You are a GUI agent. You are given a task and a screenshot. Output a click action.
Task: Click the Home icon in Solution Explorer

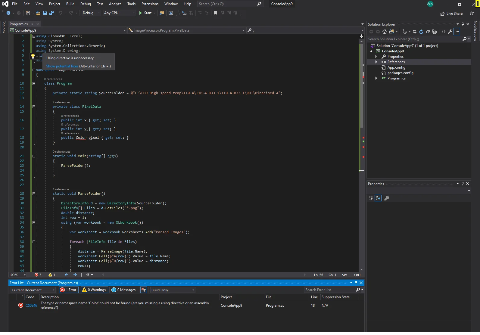point(385,32)
